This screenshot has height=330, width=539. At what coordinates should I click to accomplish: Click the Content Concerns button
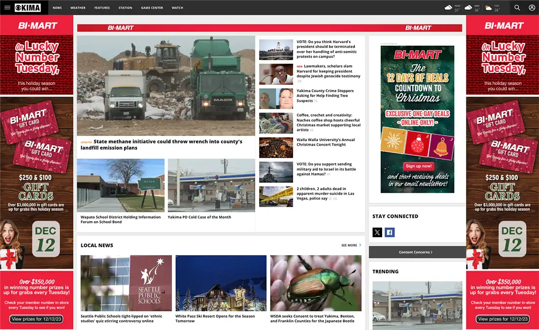coord(417,252)
